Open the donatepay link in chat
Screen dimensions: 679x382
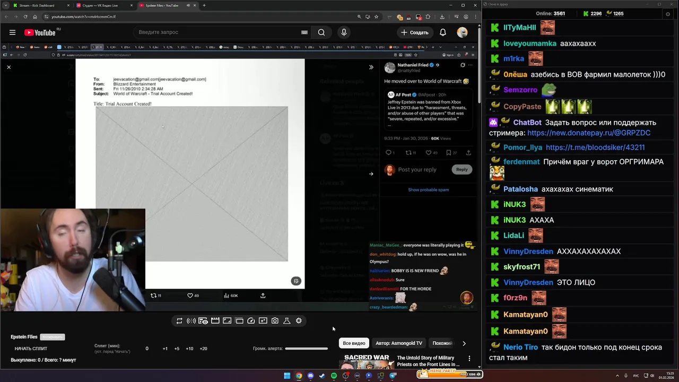tap(589, 133)
